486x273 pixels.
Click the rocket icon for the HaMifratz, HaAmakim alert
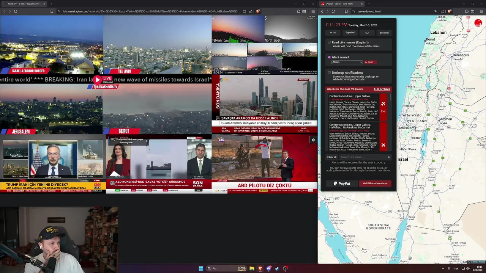click(383, 145)
